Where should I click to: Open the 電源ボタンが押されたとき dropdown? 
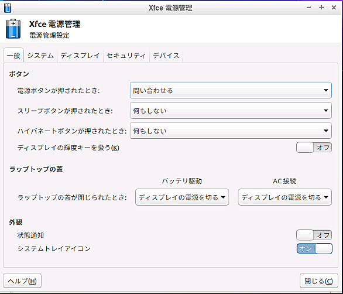click(x=231, y=90)
